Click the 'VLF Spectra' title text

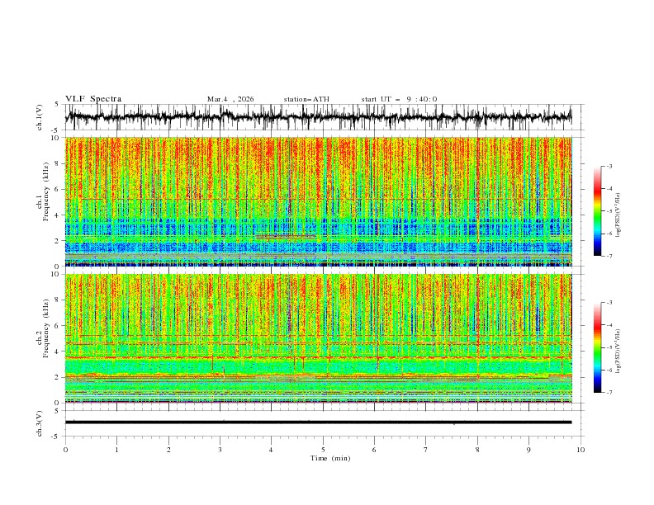(93, 99)
